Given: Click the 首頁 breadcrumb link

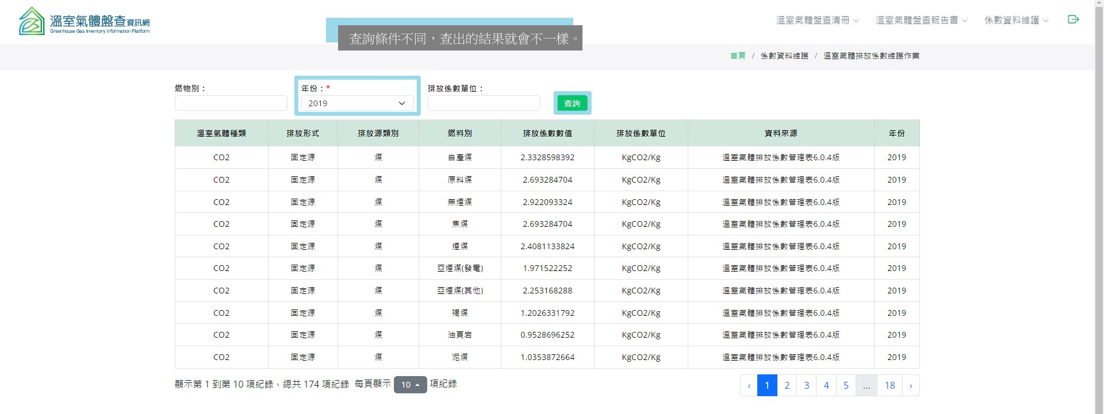Looking at the screenshot, I should click(x=738, y=56).
